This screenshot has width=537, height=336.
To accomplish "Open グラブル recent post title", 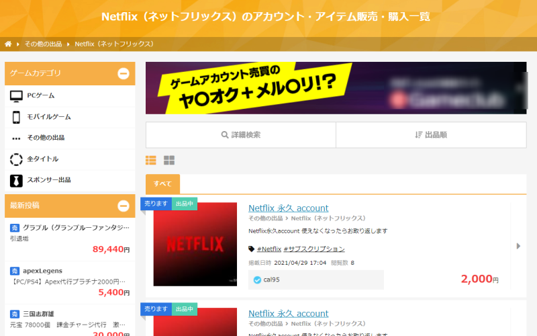I will [x=76, y=228].
